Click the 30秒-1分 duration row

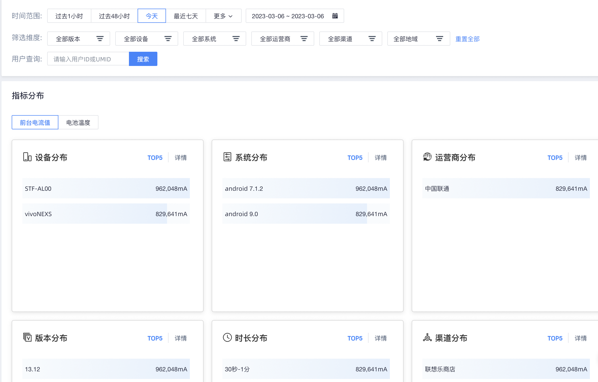coord(306,369)
